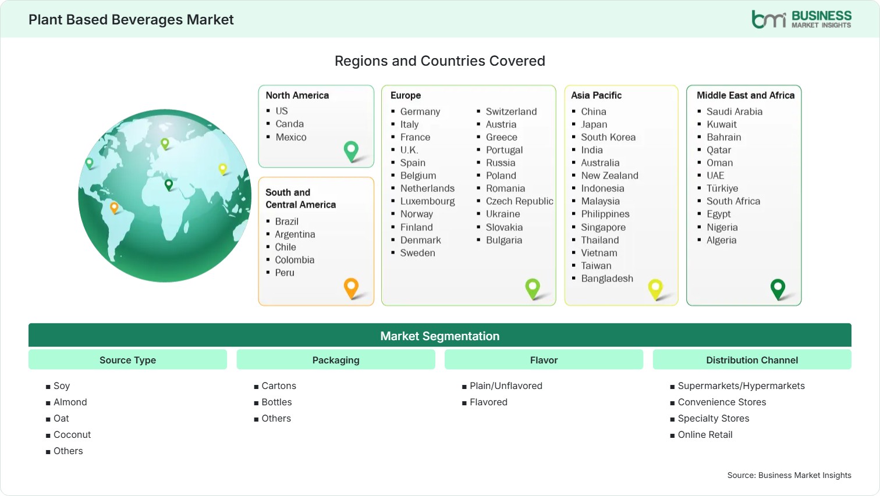Select Coconut under Source Type

[x=72, y=435]
